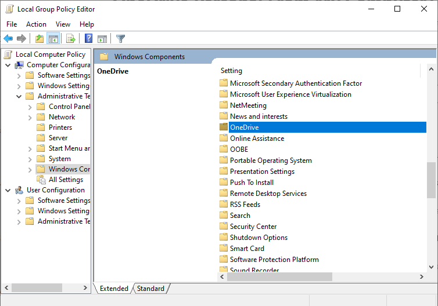Expand the Windows Components tree node
Viewport: 438px width, 306px height.
click(x=30, y=170)
